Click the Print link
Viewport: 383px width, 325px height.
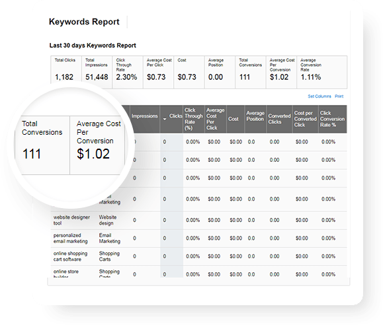[x=339, y=96]
